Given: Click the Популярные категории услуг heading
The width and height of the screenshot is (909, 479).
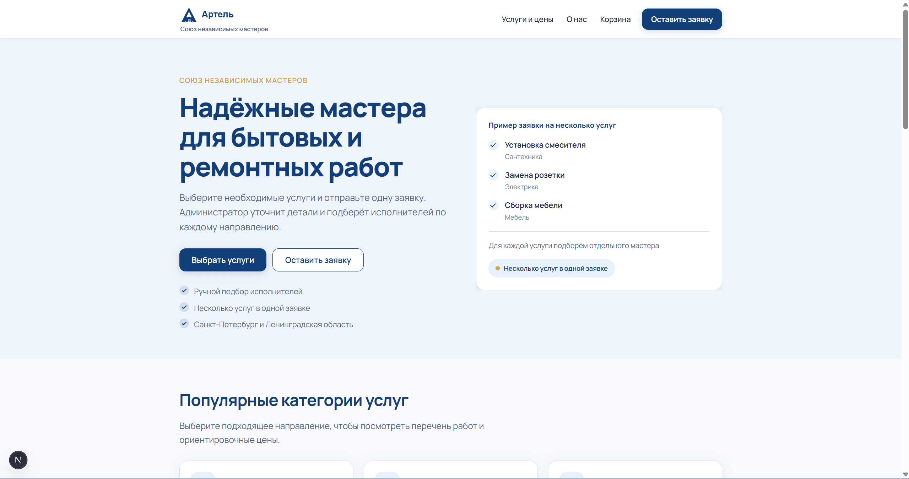Looking at the screenshot, I should click(294, 400).
